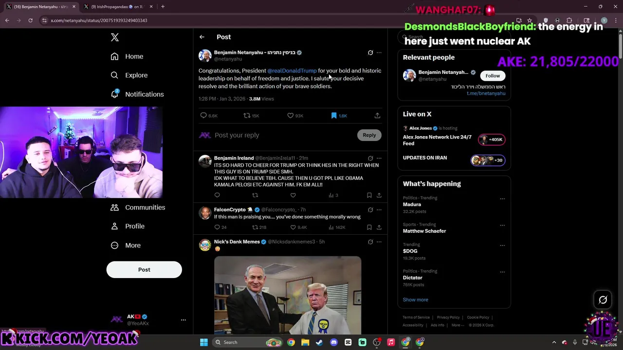
Task: Share Benjamin Ireland's reply
Action: click(379, 195)
